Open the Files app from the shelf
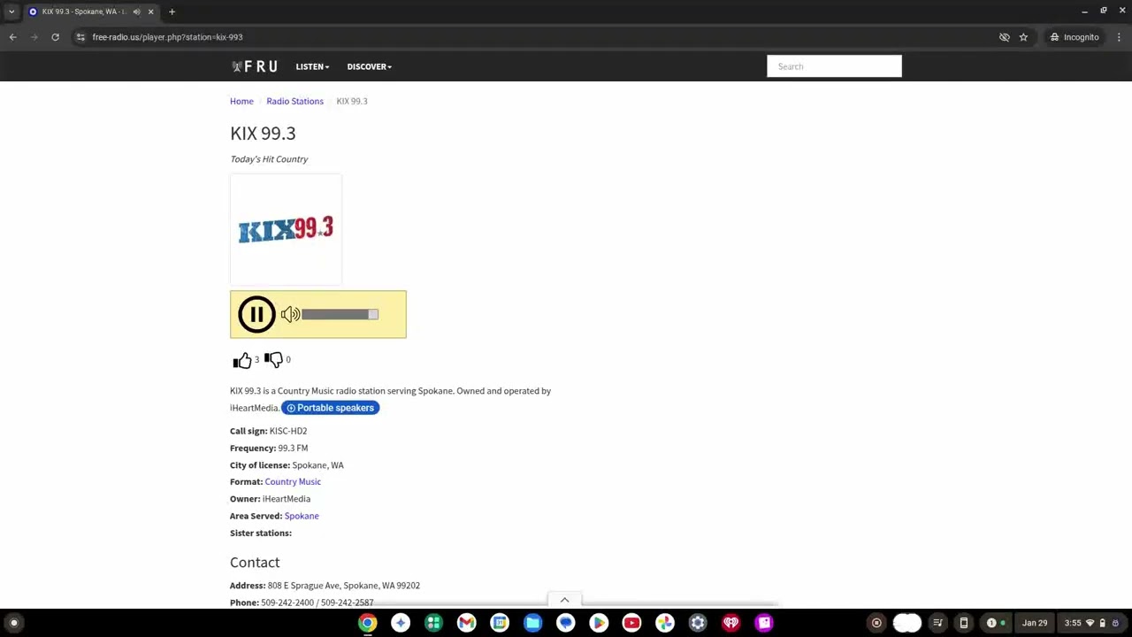The image size is (1132, 637). click(532, 623)
